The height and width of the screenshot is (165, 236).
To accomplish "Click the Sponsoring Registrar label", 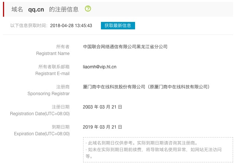I will click(x=49, y=94).
